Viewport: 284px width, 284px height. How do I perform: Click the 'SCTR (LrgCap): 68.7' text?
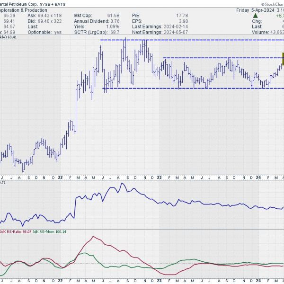tap(97, 32)
